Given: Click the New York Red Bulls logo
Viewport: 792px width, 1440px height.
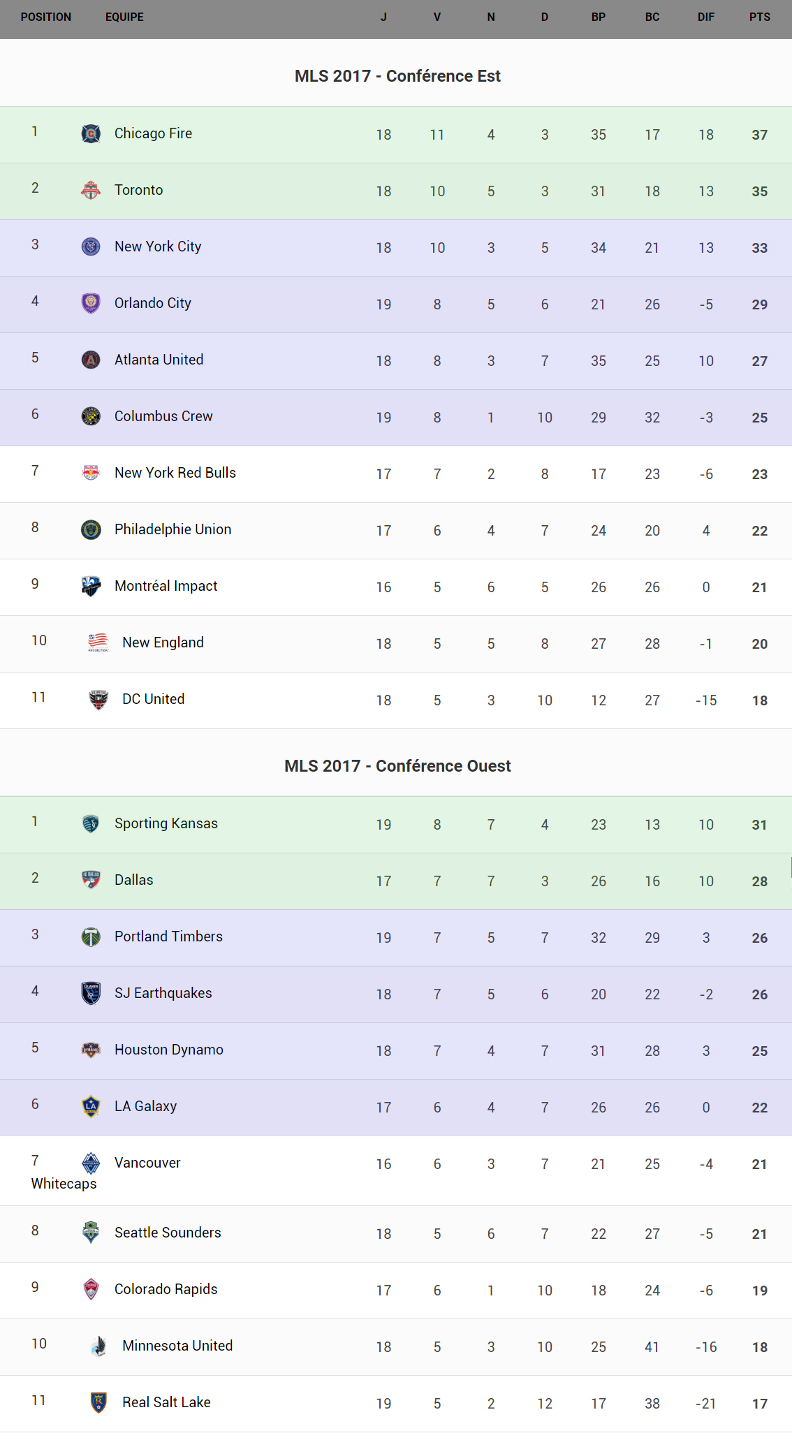Looking at the screenshot, I should tap(91, 473).
